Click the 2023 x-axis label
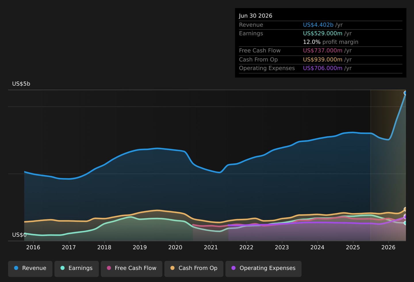The image size is (414, 282). coord(282,248)
